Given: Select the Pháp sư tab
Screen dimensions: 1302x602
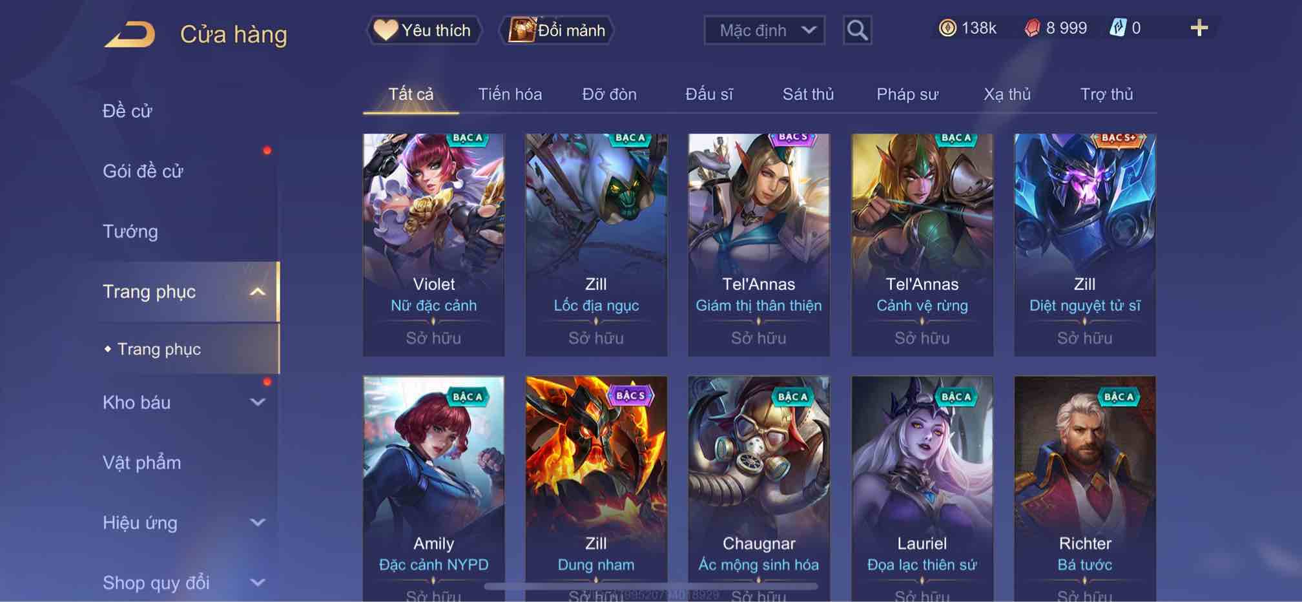Looking at the screenshot, I should point(907,94).
